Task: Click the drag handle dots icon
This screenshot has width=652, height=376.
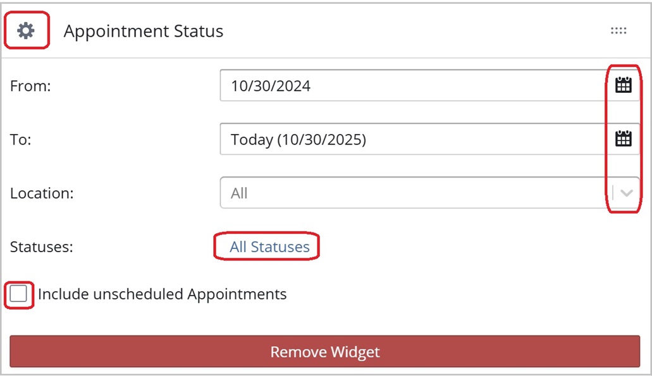Action: [618, 31]
